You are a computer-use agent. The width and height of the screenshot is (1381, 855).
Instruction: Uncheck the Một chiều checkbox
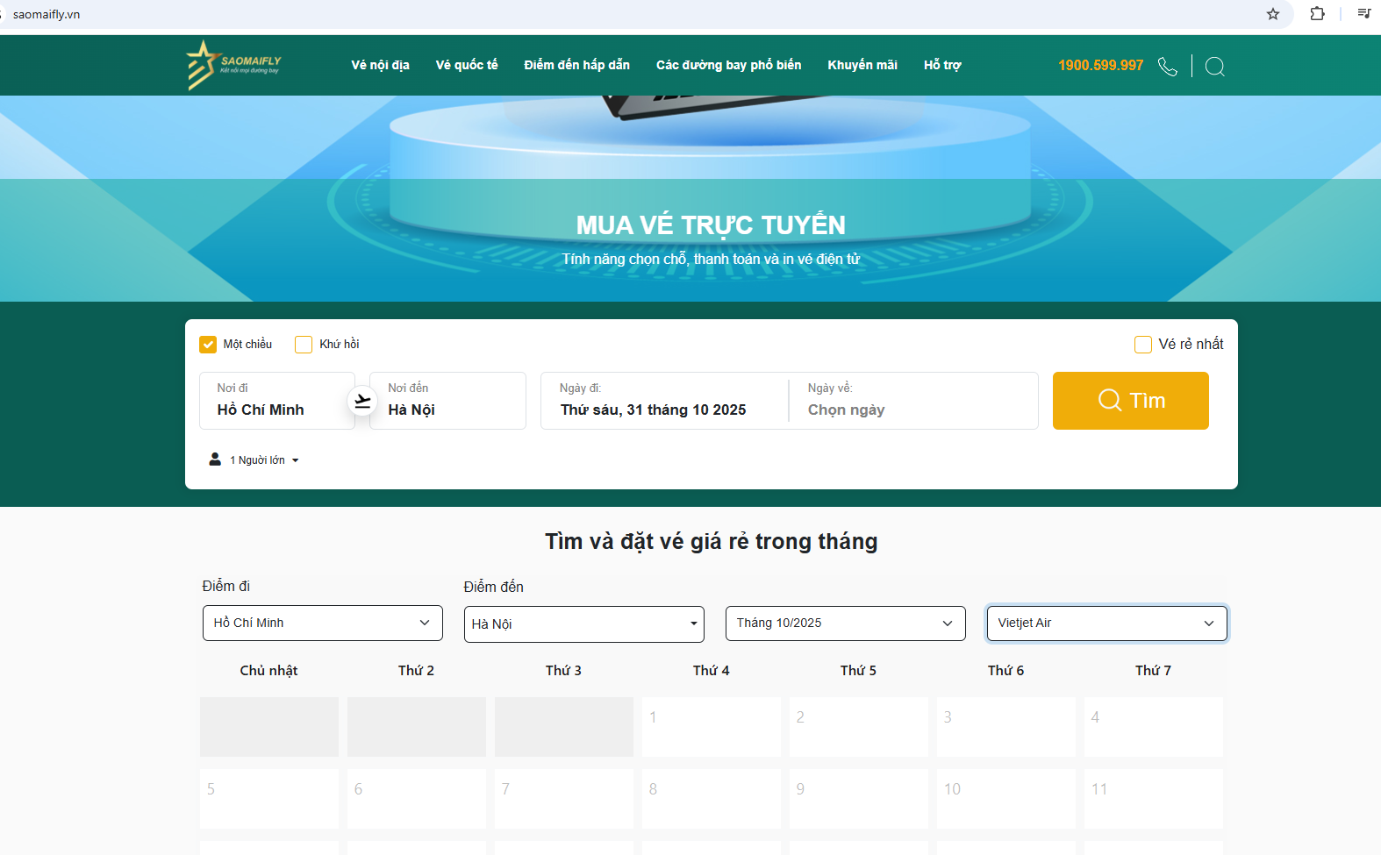[208, 345]
